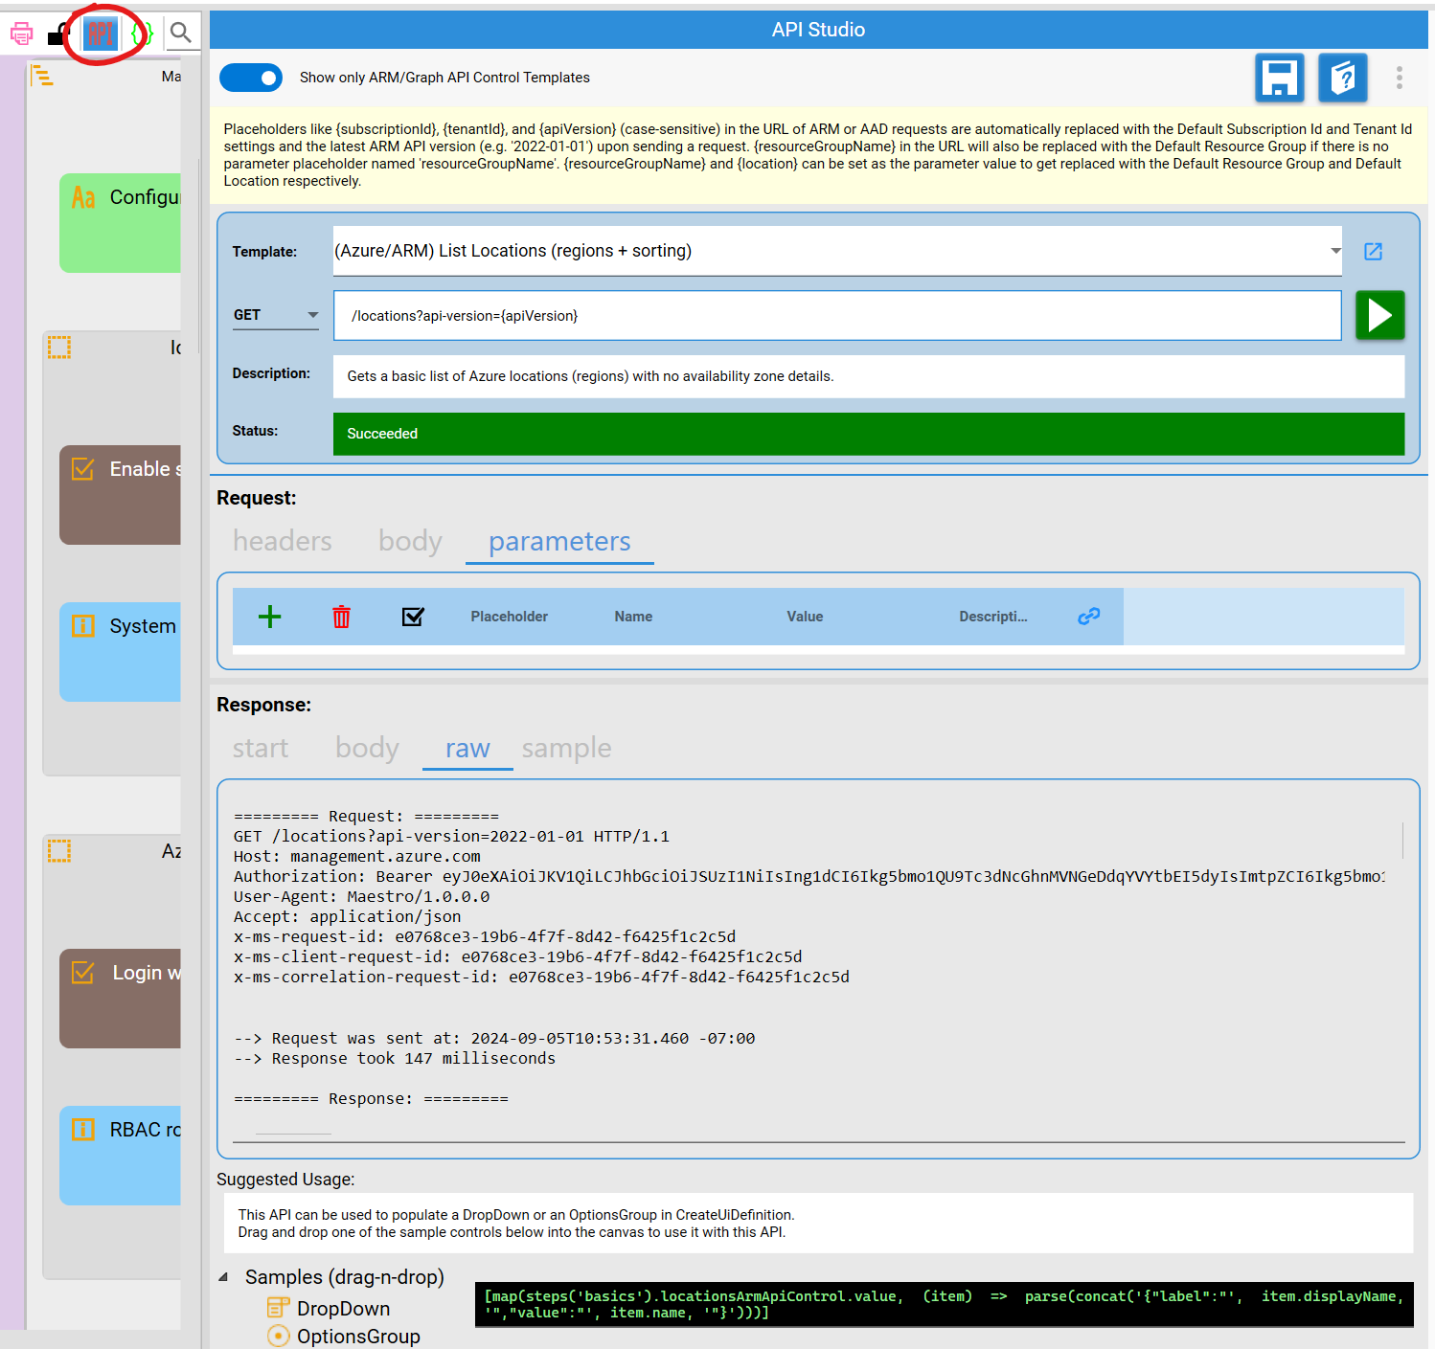Open the green curly braces JSON tool
The image size is (1435, 1349).
[x=142, y=33]
